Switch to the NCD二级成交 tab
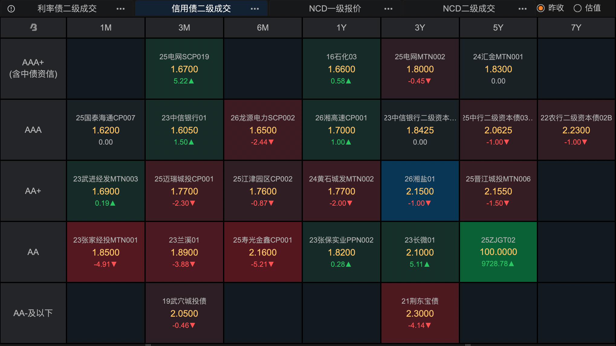The height and width of the screenshot is (346, 616). (x=469, y=8)
